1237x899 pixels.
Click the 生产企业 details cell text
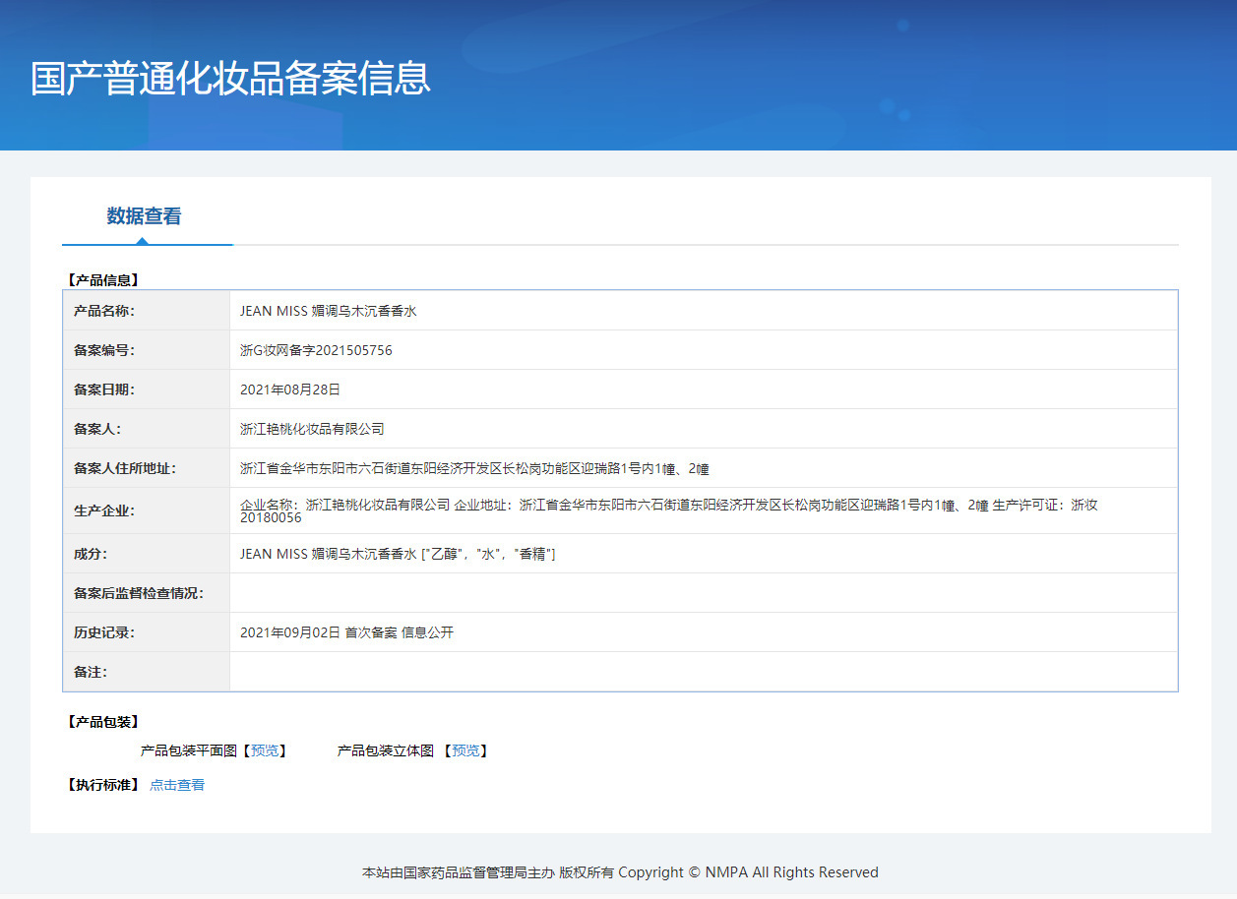click(x=668, y=510)
